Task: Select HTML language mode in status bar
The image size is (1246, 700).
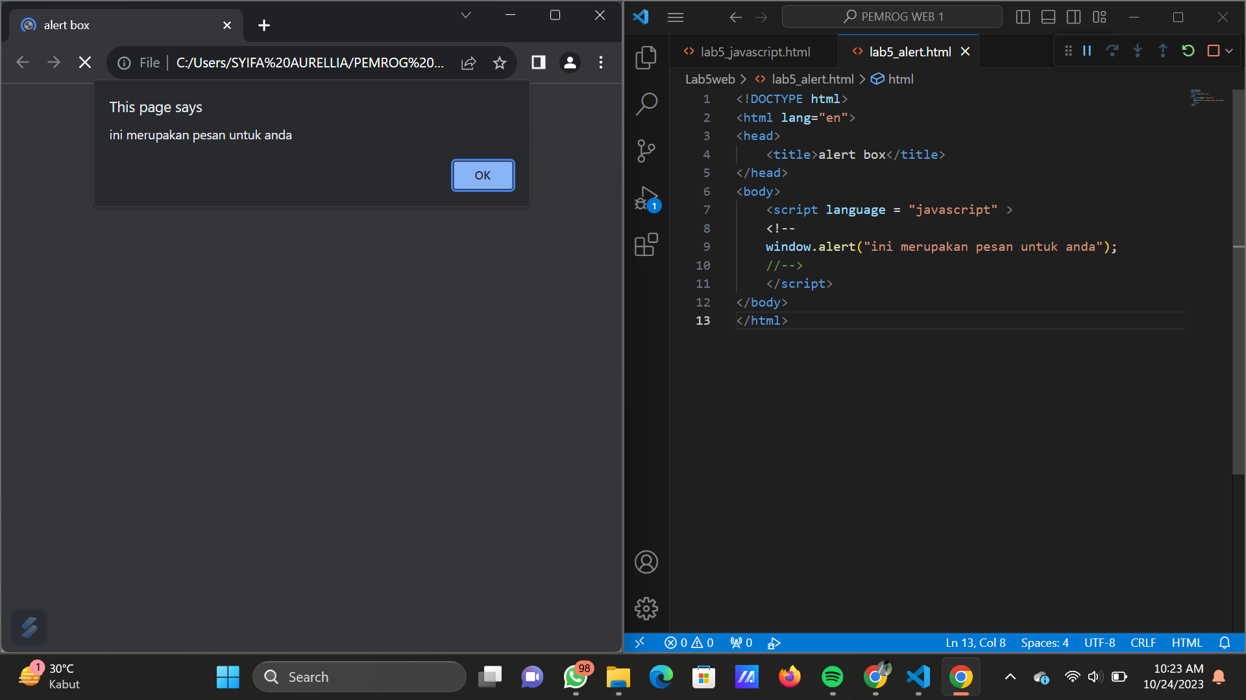Action: click(x=1186, y=642)
